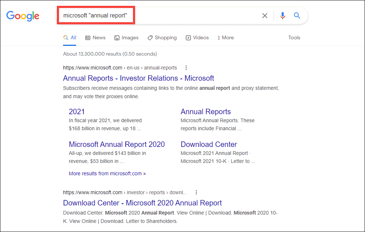Open Microsoft Annual Report 2020 sitelink
This screenshot has width=365, height=232.
click(117, 144)
